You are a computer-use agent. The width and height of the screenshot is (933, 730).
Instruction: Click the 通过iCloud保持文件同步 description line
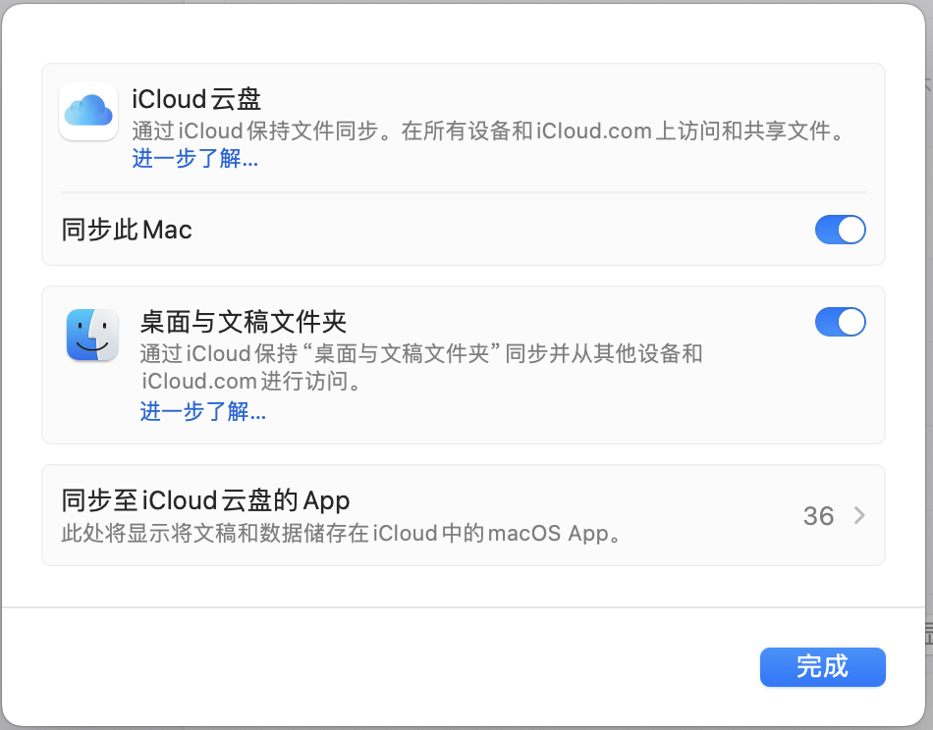[x=488, y=131]
